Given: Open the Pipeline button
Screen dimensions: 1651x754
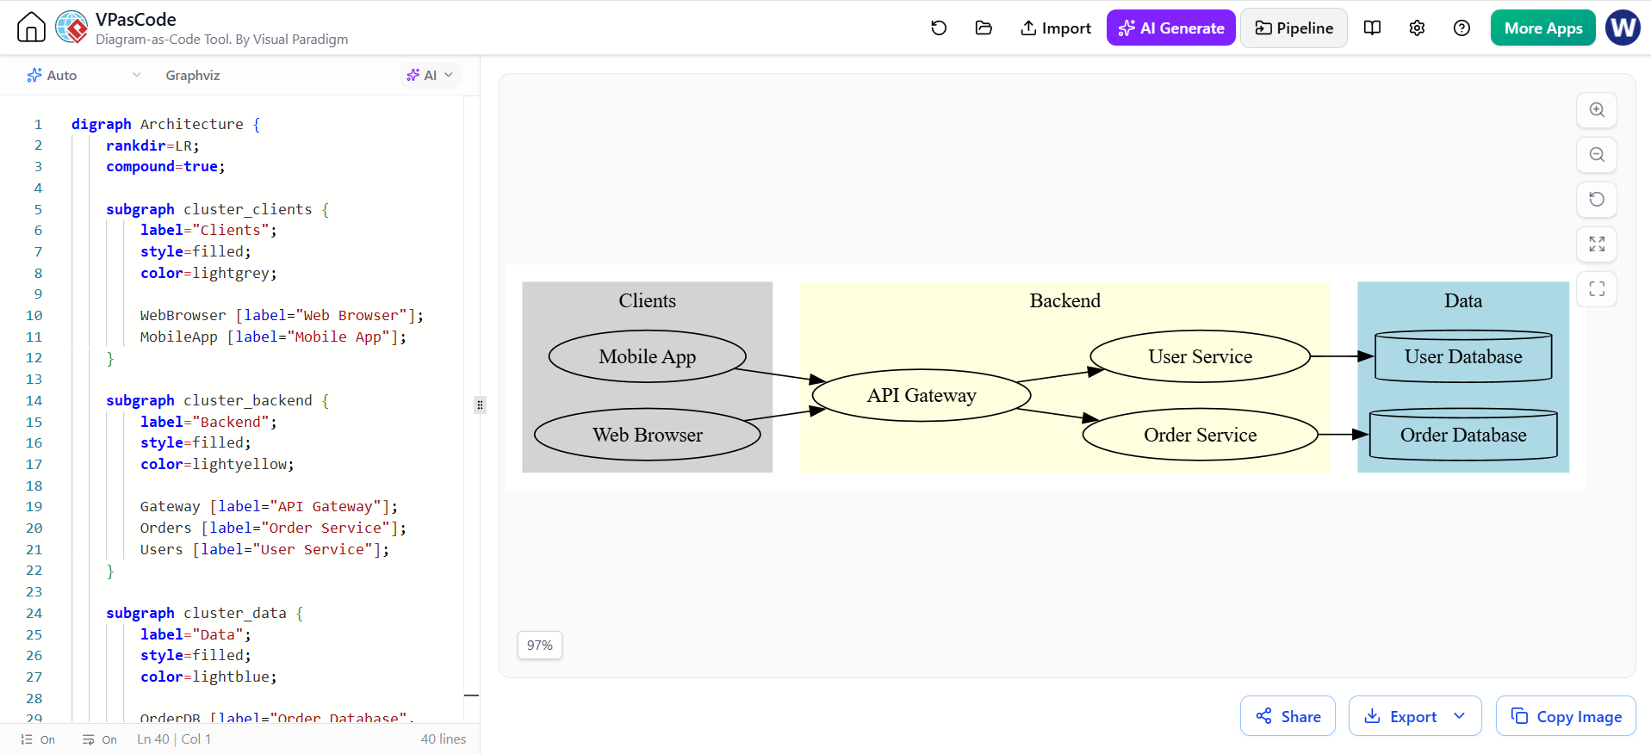Looking at the screenshot, I should pyautogui.click(x=1294, y=28).
